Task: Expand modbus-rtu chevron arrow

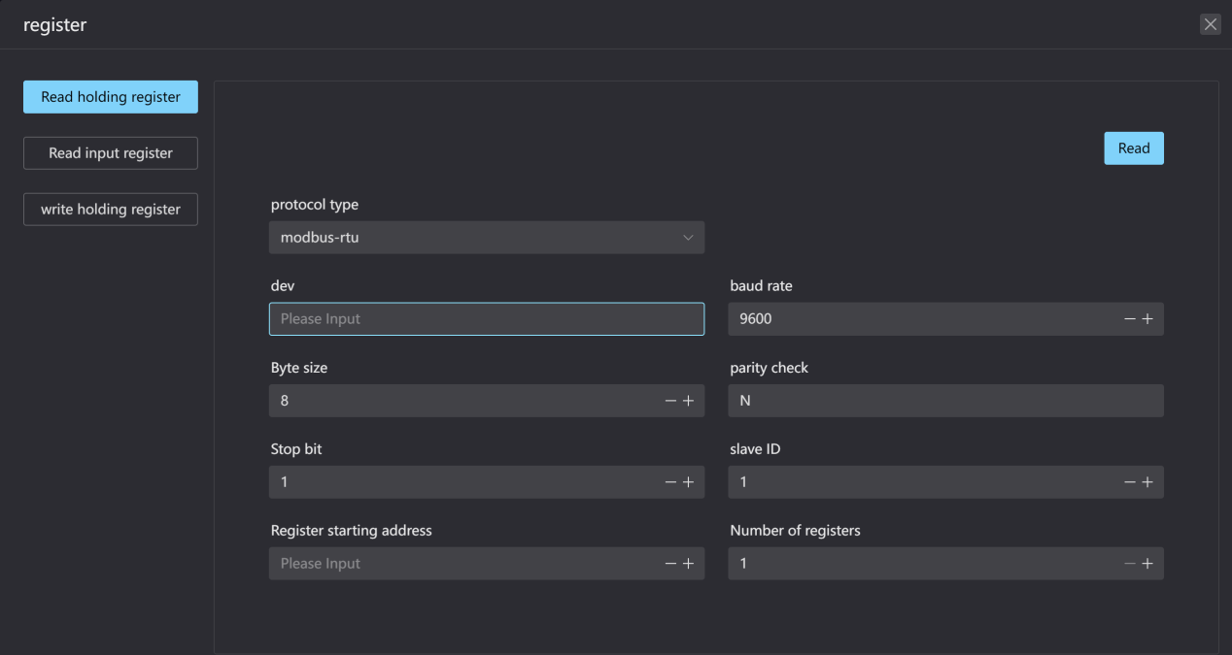Action: click(x=688, y=238)
